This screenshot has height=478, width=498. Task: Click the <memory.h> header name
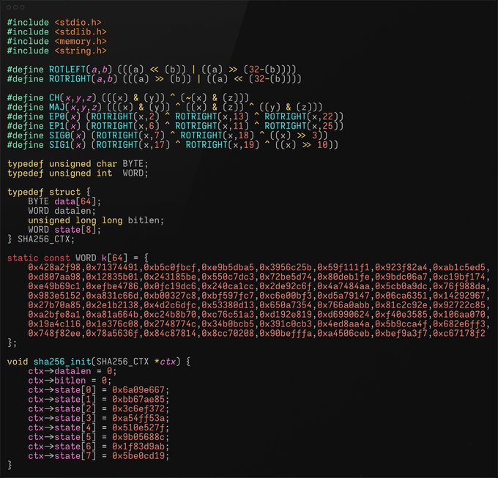pyautogui.click(x=81, y=42)
